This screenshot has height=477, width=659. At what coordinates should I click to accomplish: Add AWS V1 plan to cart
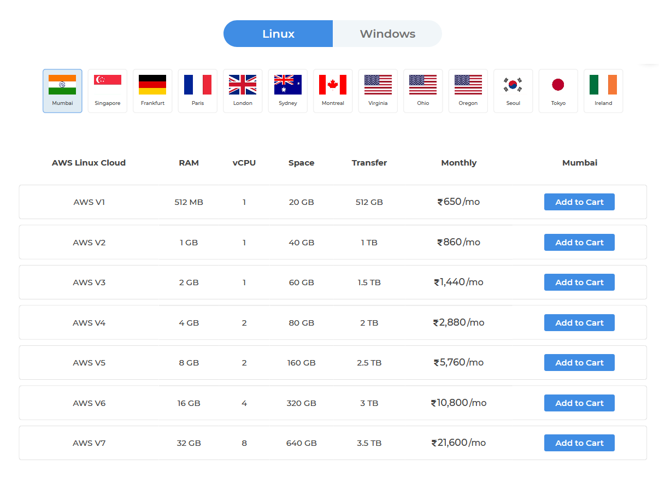[579, 202]
